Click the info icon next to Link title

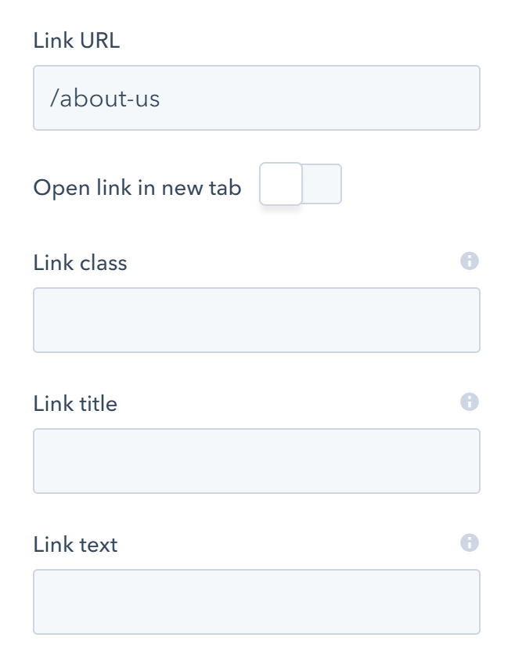point(470,402)
